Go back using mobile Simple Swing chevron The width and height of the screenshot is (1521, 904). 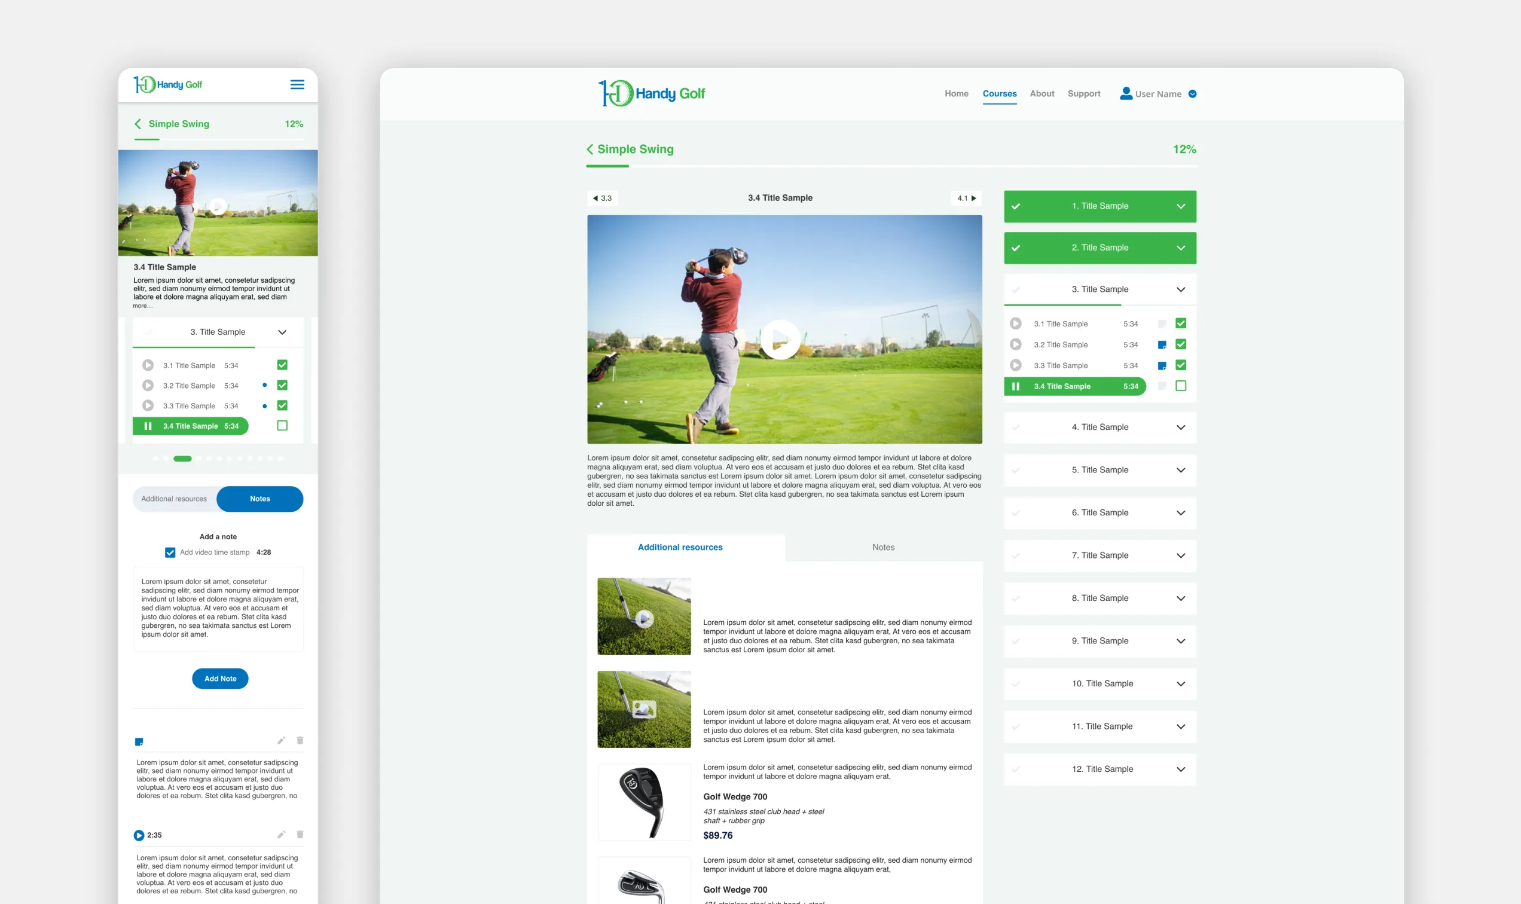pos(138,124)
